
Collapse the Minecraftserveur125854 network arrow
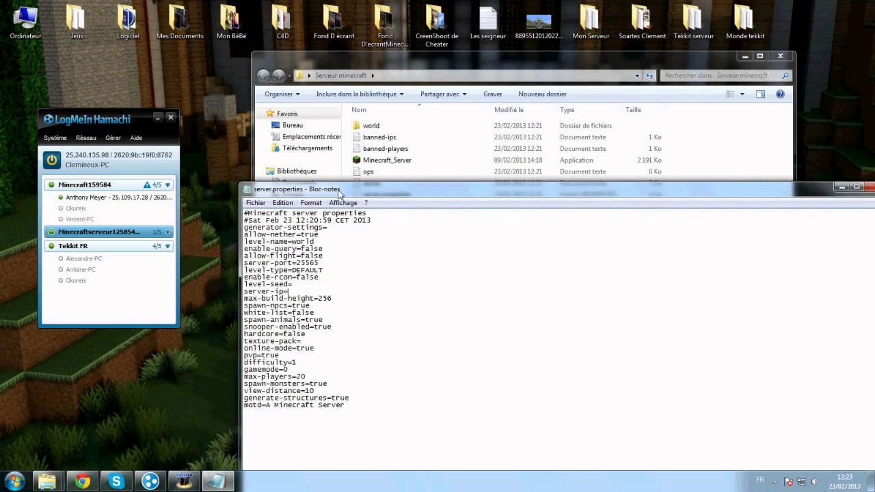[x=167, y=232]
